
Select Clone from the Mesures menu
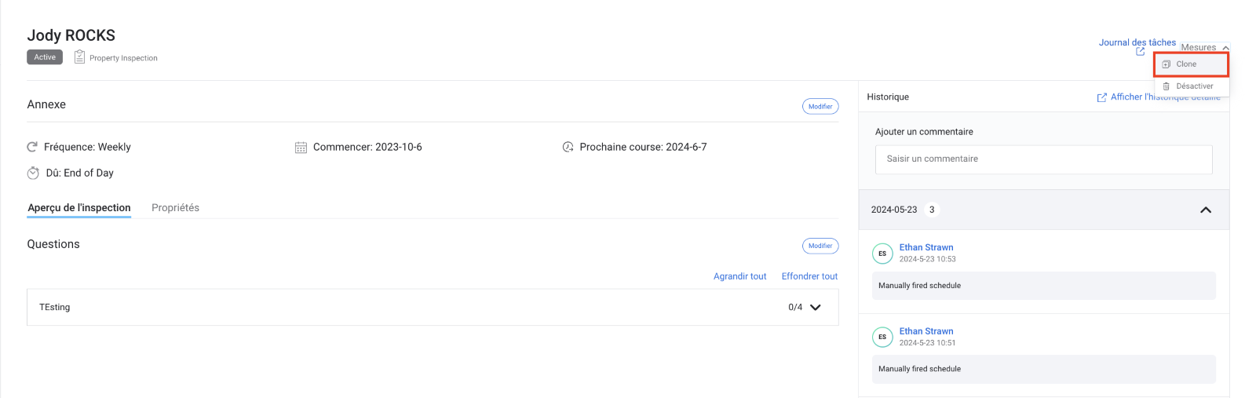[1186, 64]
